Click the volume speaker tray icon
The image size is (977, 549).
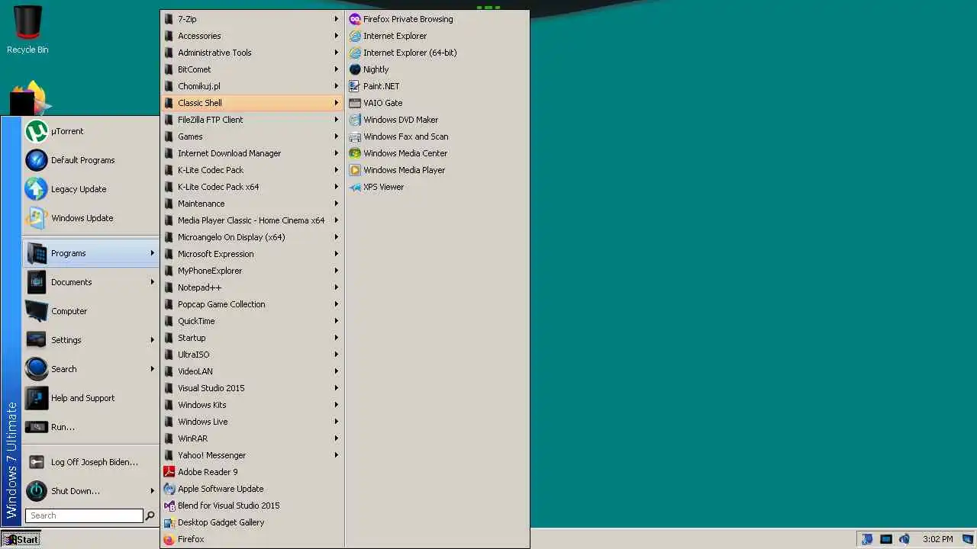tap(904, 539)
